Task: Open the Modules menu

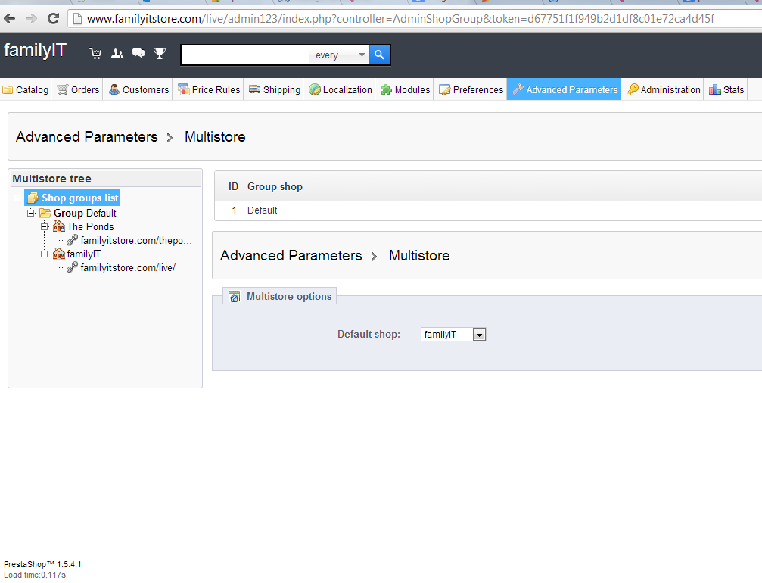Action: coord(406,89)
